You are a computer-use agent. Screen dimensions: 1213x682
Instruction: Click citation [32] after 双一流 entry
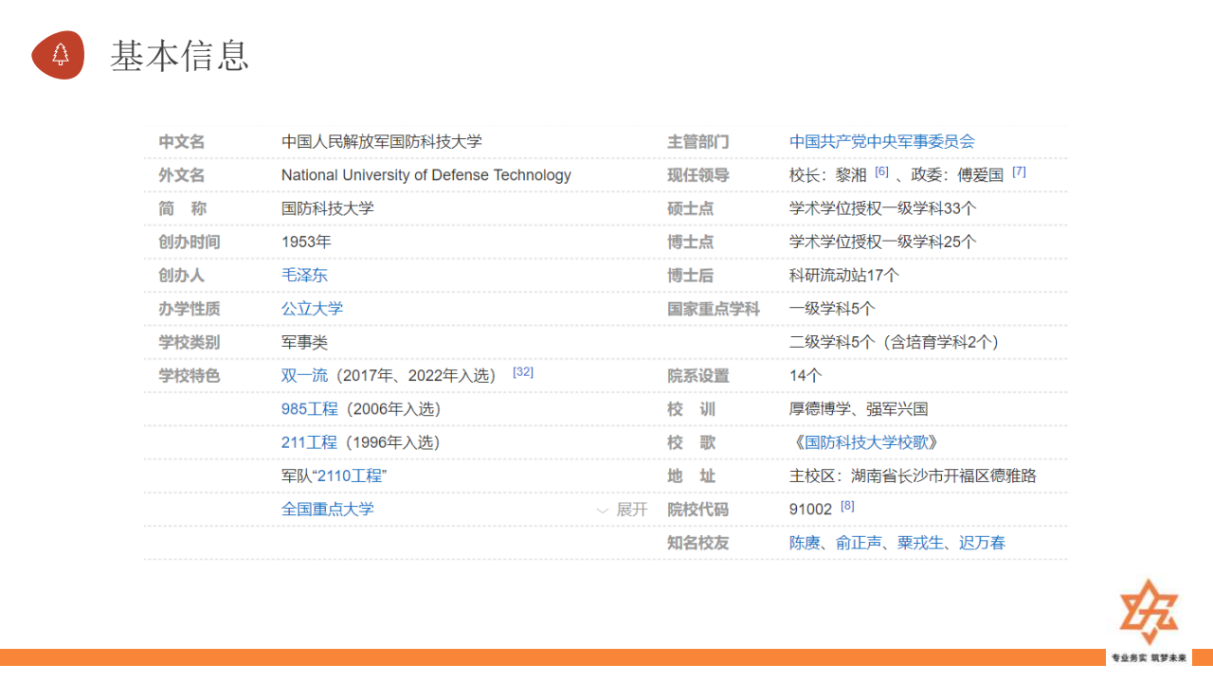point(523,372)
